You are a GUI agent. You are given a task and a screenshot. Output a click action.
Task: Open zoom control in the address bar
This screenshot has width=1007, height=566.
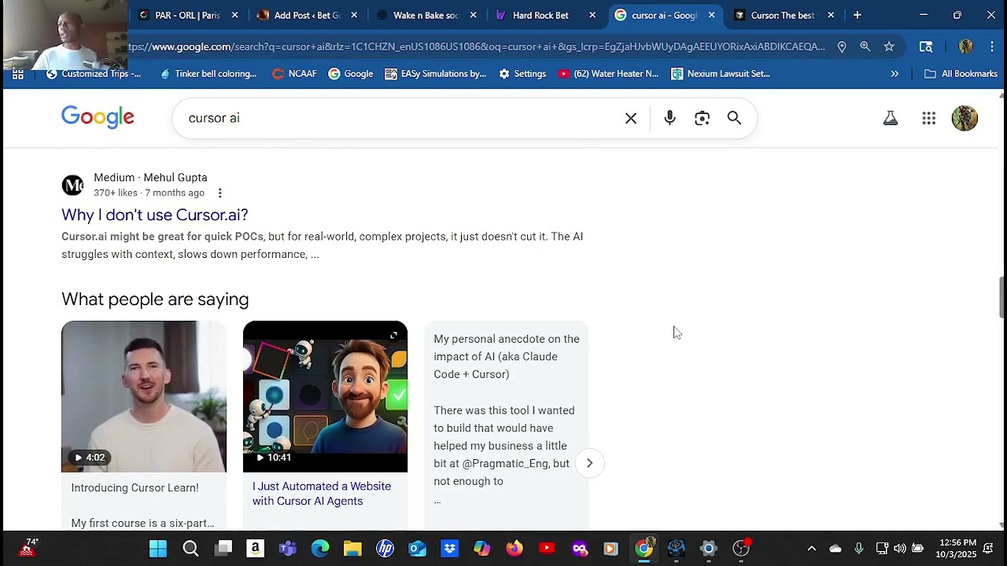(865, 47)
